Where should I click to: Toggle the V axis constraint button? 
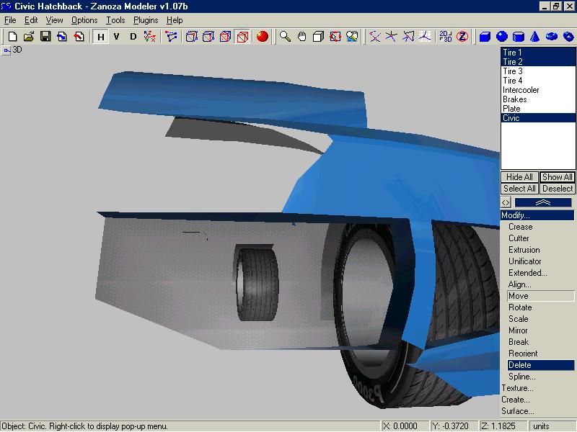coord(117,36)
